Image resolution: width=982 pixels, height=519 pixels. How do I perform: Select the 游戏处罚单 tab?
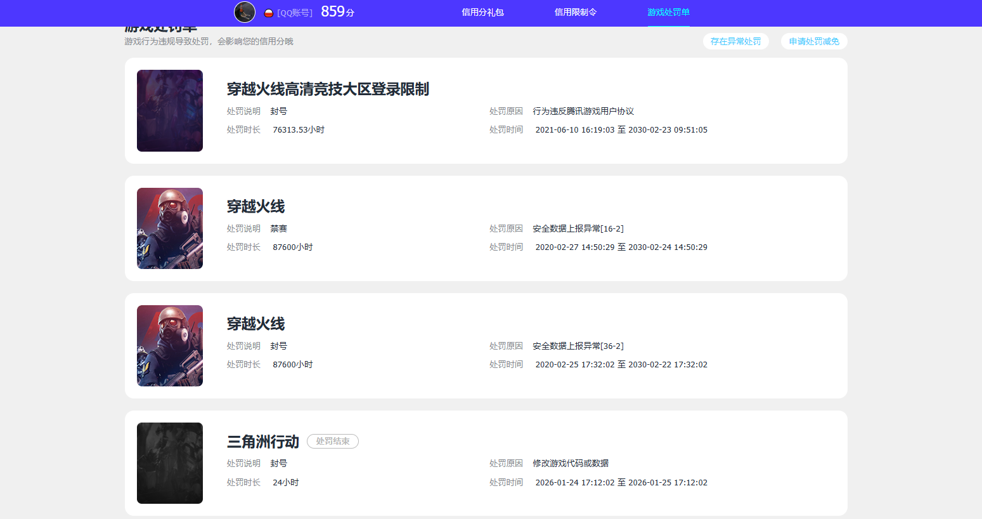(668, 12)
